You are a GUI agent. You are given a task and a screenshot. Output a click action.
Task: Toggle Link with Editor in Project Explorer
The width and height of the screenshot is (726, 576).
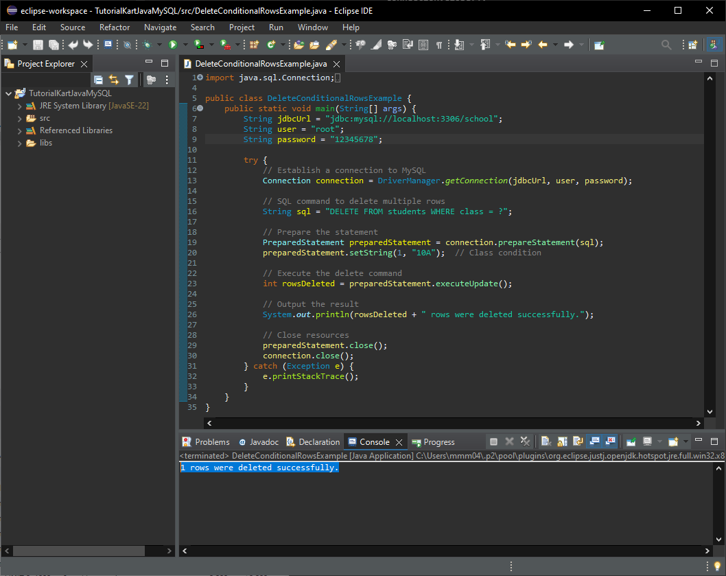point(114,80)
